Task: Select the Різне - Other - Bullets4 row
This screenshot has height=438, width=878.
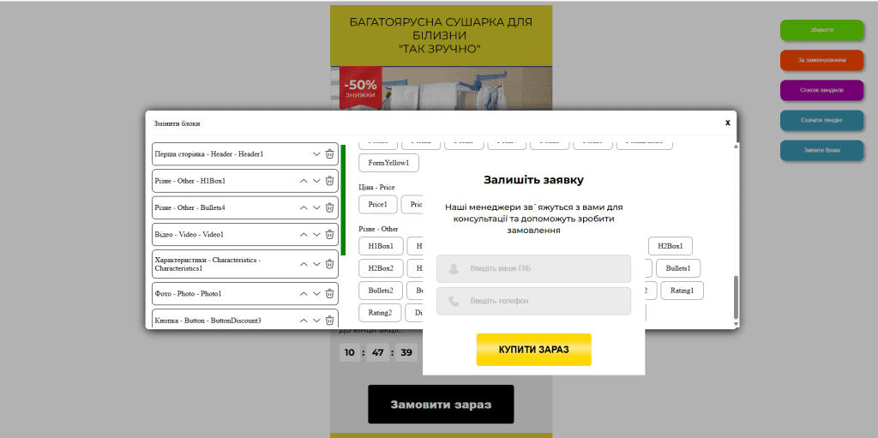Action: 245,207
